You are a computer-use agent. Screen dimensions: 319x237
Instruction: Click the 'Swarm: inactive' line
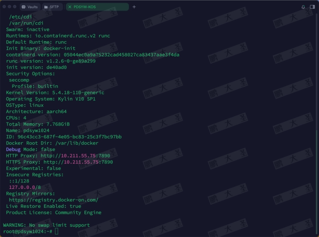28,29
